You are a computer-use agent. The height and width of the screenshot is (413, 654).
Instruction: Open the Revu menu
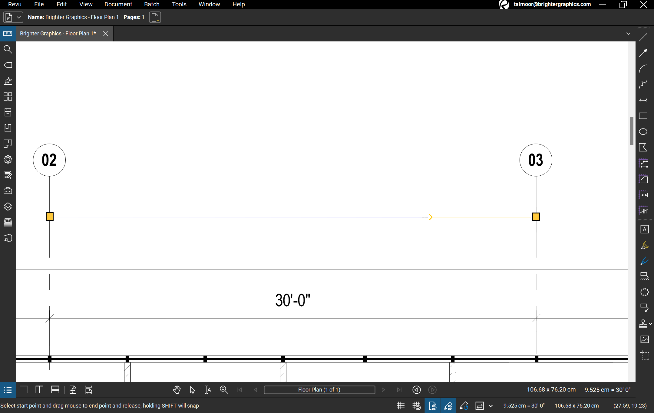tap(15, 4)
